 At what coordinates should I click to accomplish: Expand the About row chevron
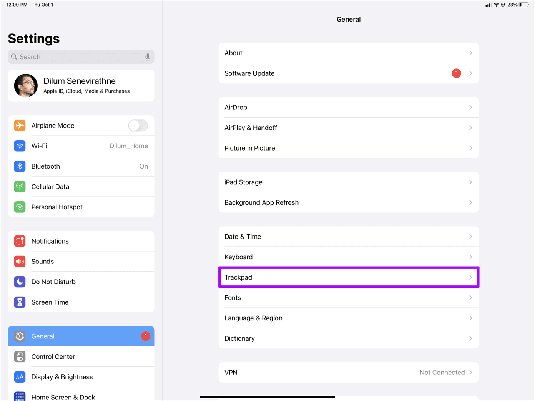tap(470, 53)
